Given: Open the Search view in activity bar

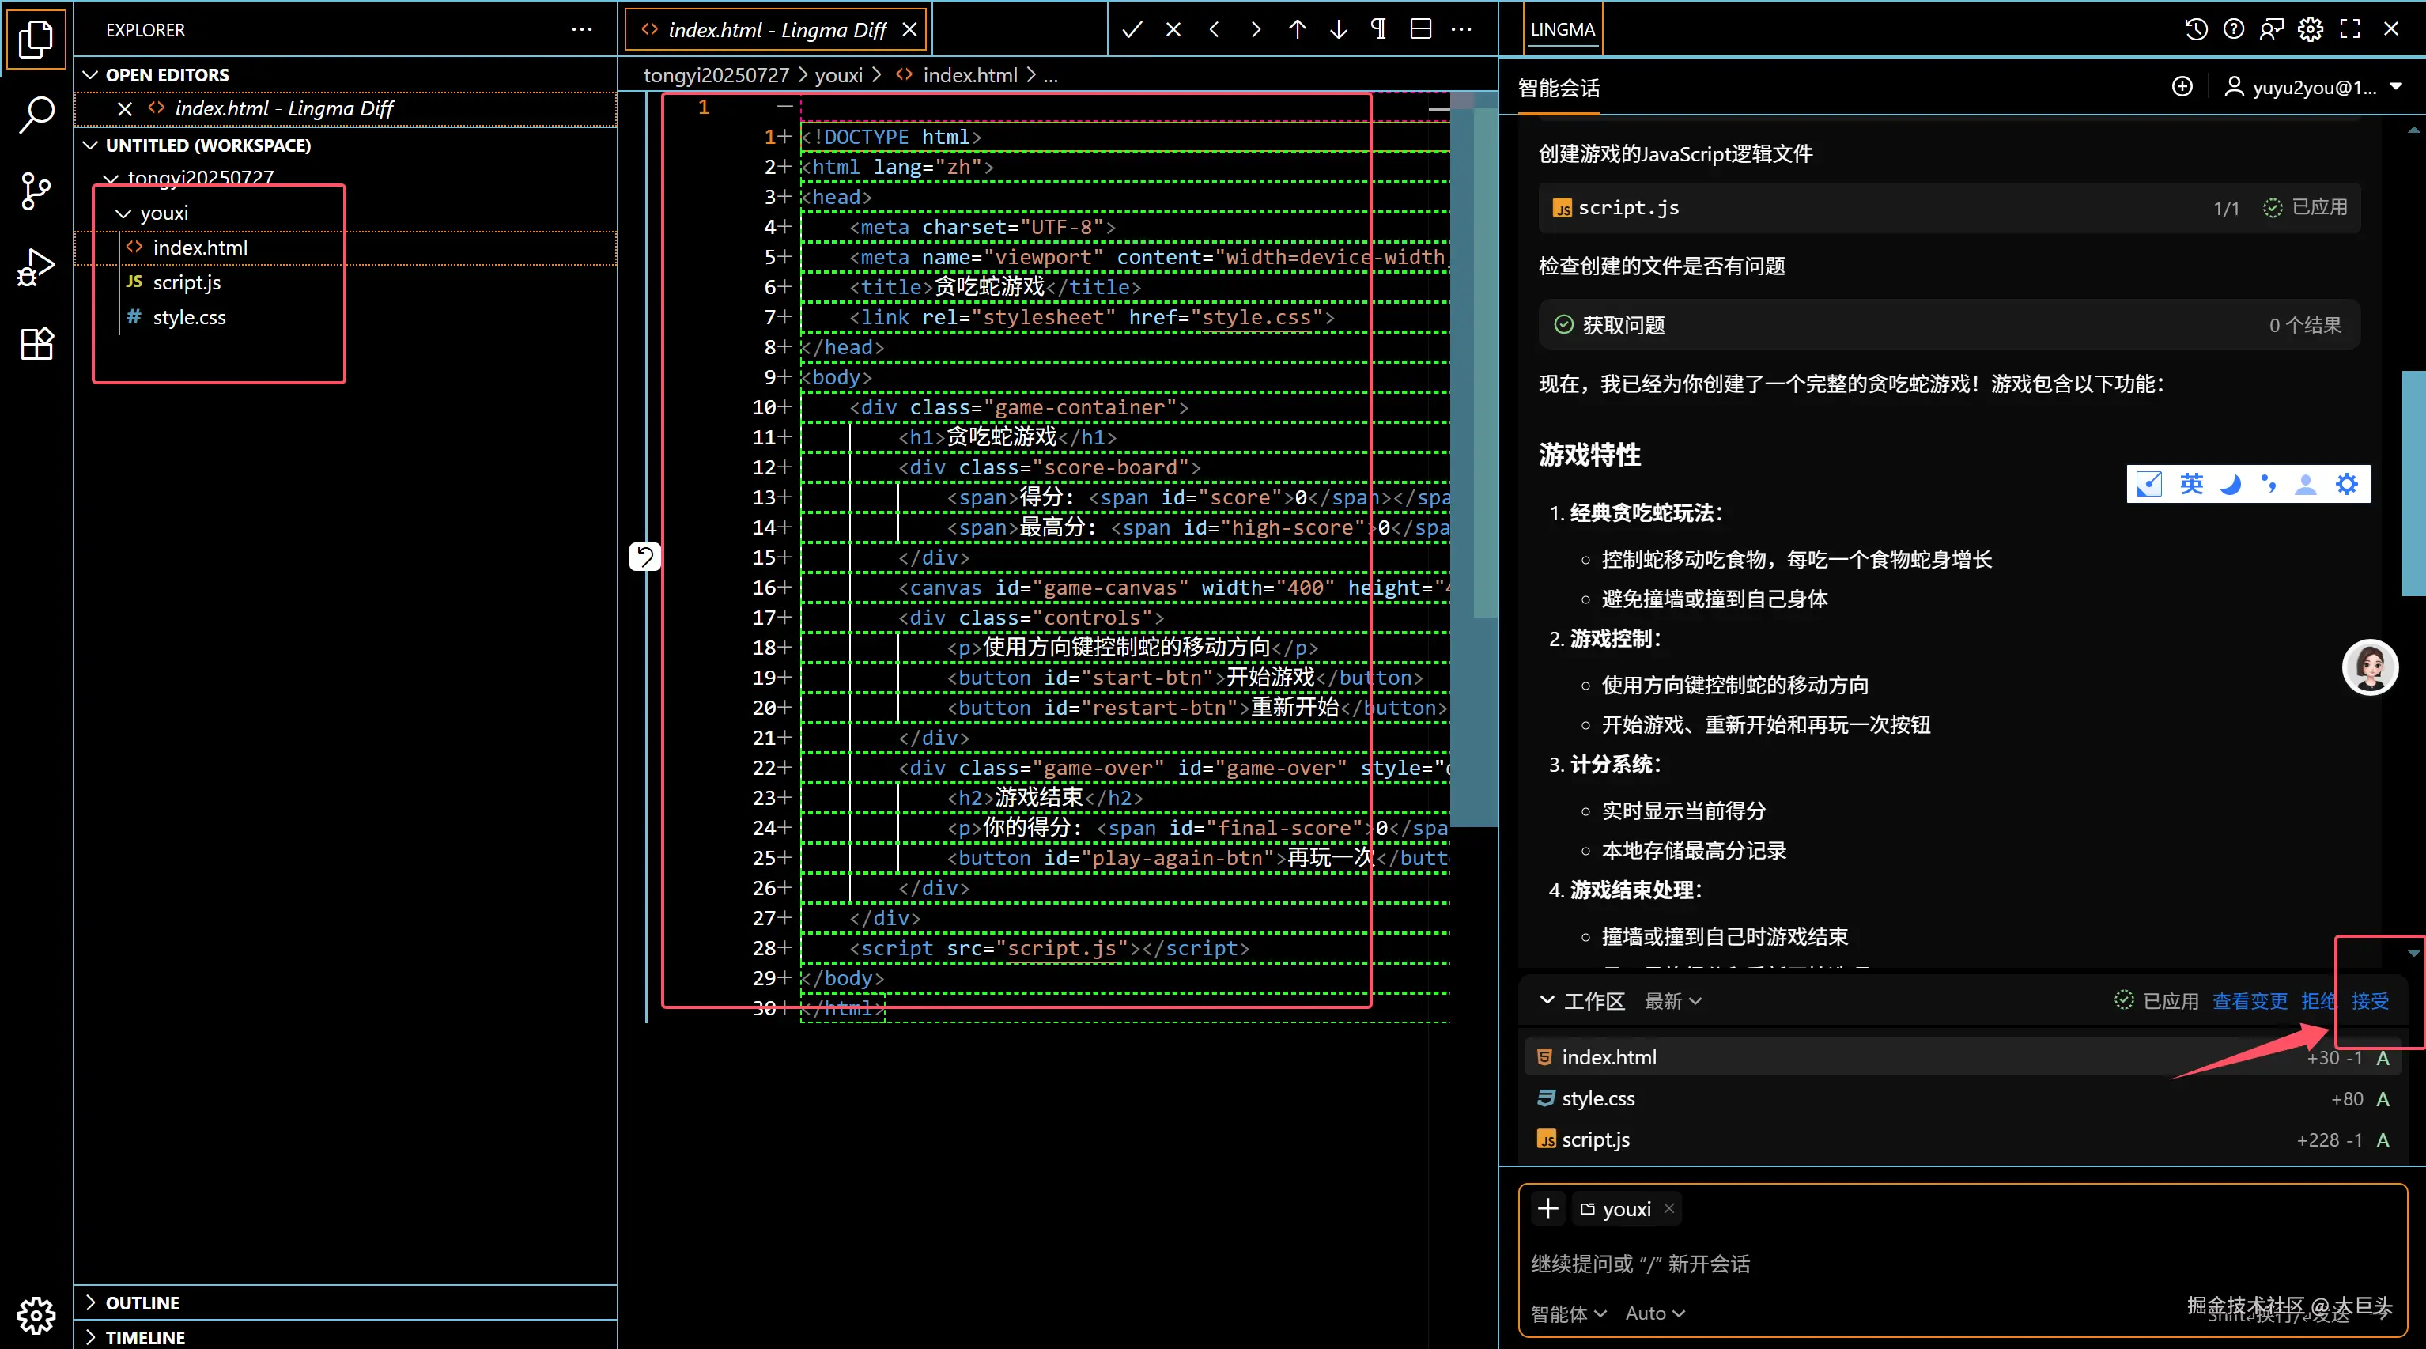Looking at the screenshot, I should (36, 114).
